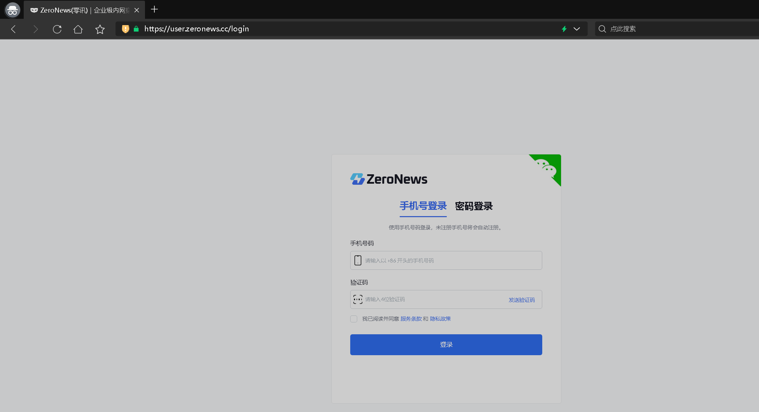Close the ZeroNews browser tab
The height and width of the screenshot is (412, 759).
click(x=137, y=10)
